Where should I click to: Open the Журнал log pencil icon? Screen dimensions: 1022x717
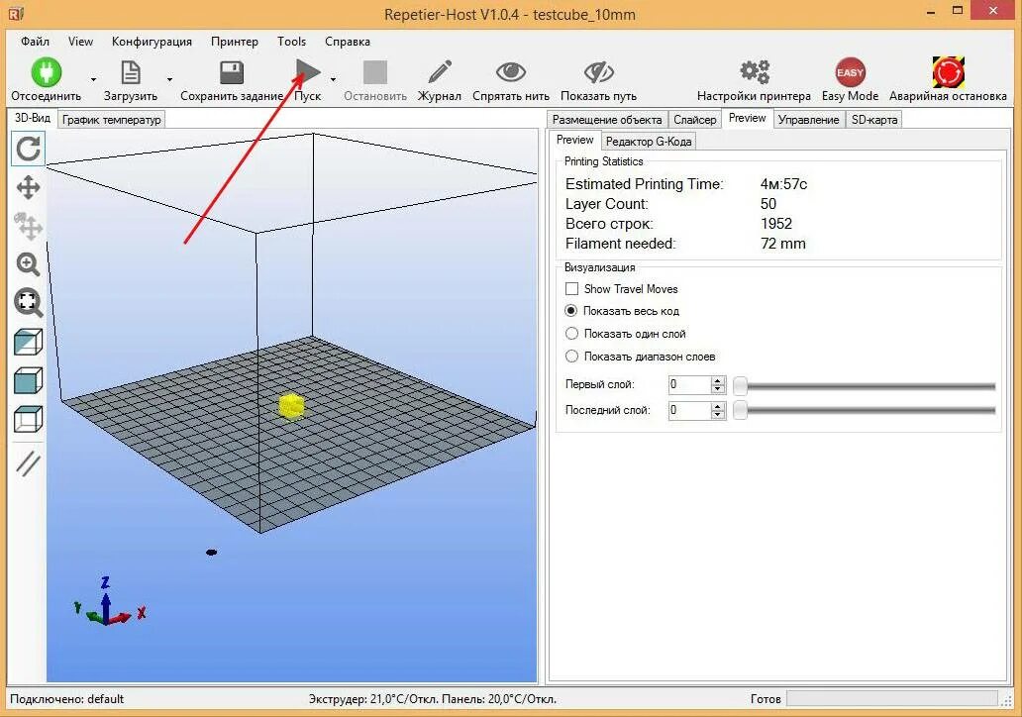coord(440,72)
